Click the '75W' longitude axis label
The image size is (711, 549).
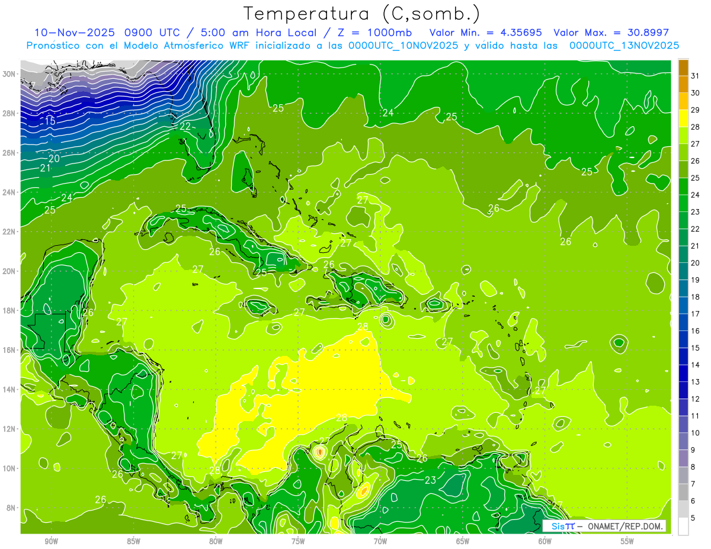pyautogui.click(x=298, y=541)
